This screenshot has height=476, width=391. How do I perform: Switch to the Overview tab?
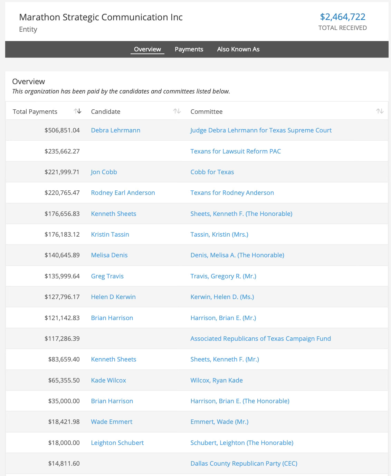147,49
